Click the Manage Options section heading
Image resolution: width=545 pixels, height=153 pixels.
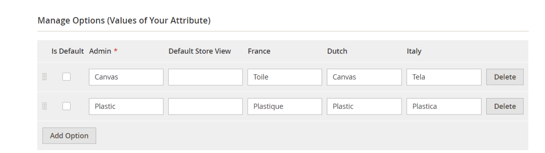pyautogui.click(x=124, y=20)
